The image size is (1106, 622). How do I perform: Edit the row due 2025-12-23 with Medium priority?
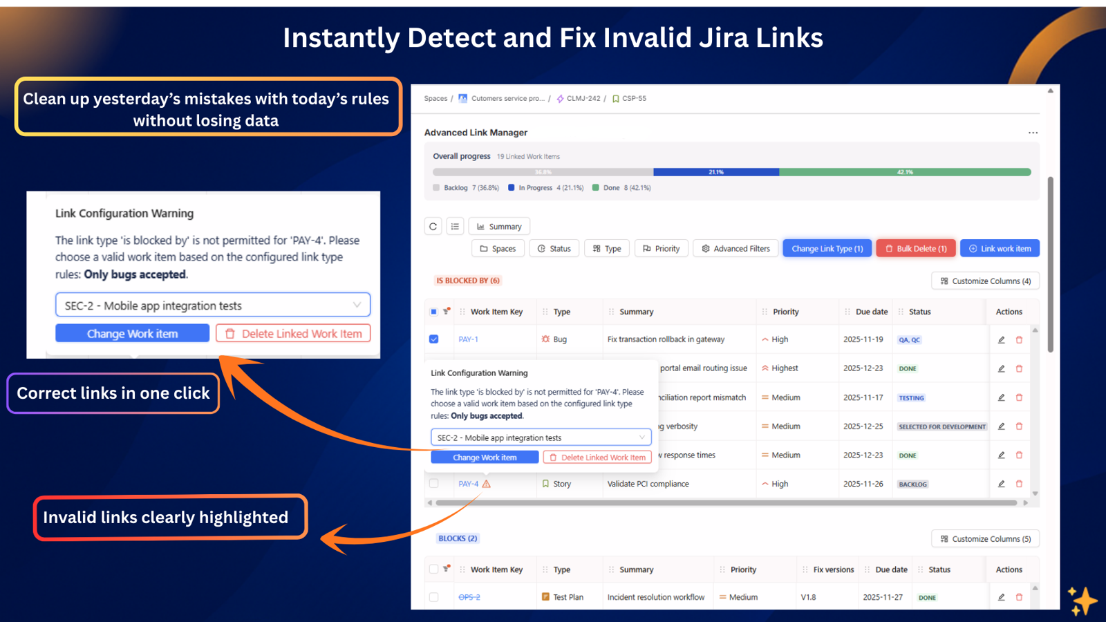point(1001,455)
